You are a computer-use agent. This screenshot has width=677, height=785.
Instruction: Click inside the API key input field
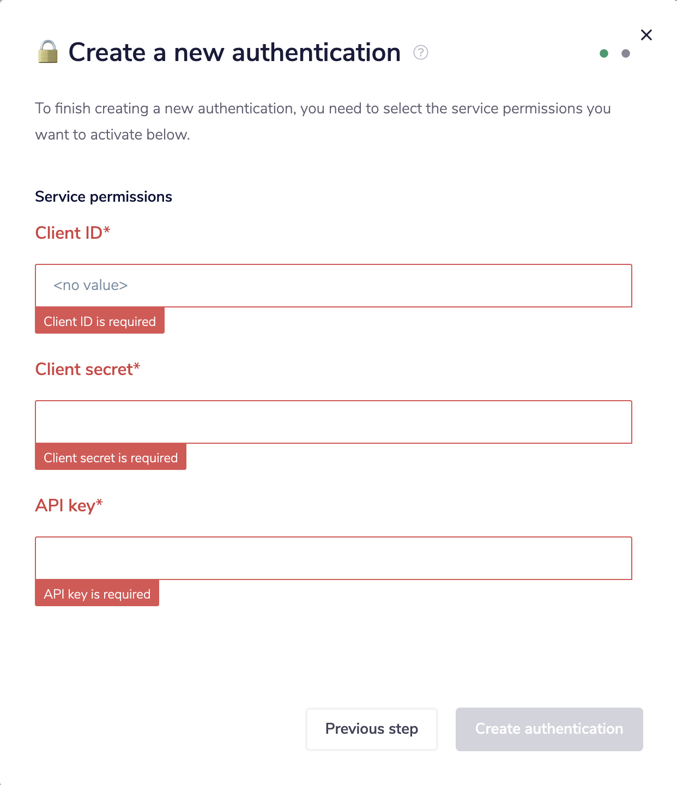tap(333, 558)
